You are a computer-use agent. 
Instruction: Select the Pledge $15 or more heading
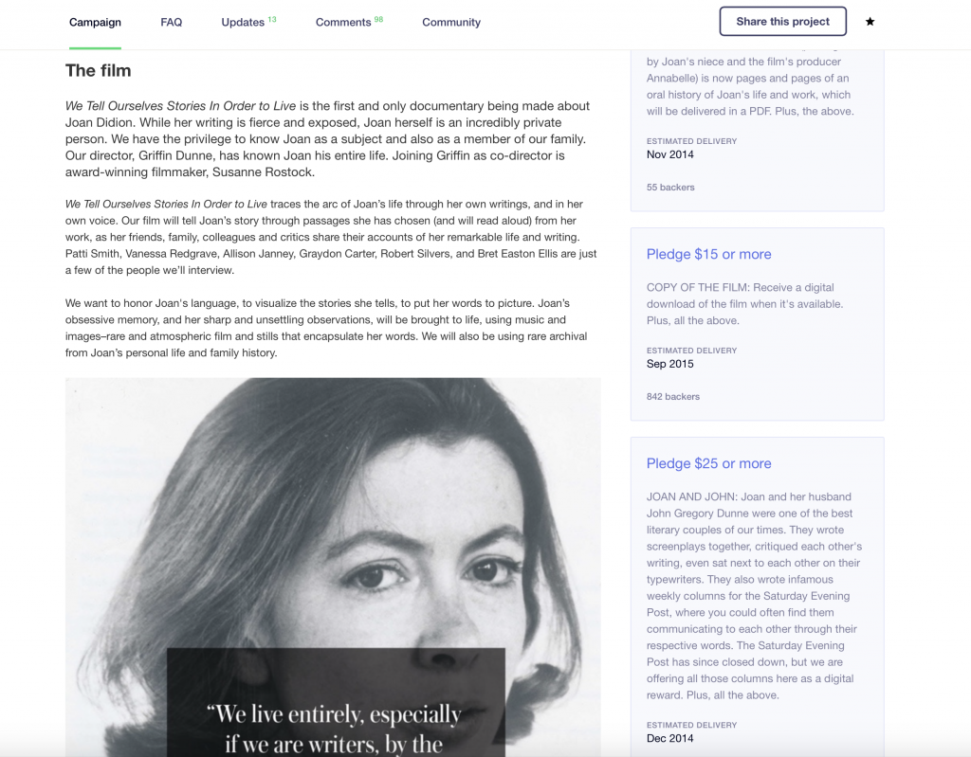pos(708,255)
